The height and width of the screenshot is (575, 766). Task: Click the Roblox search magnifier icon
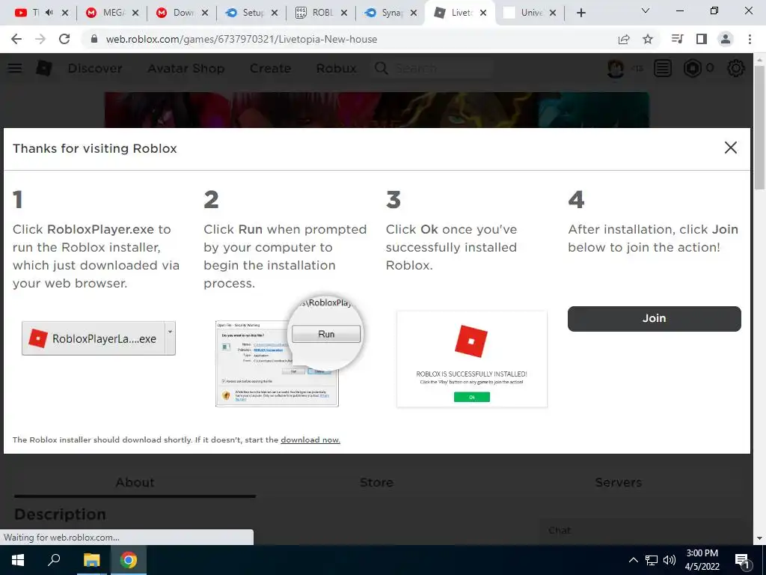tap(382, 68)
